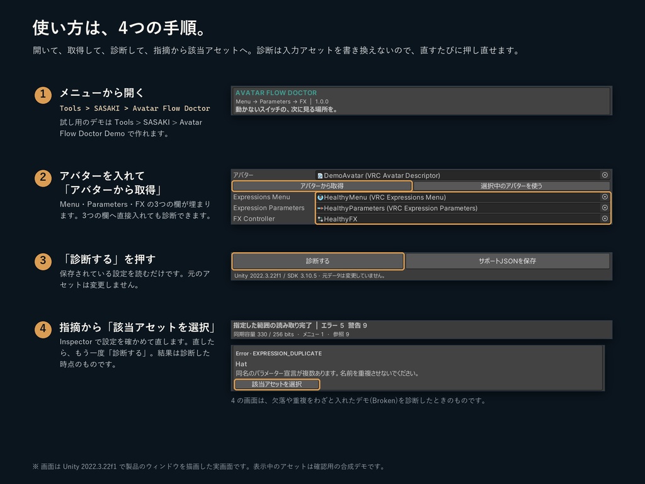The height and width of the screenshot is (484, 645).
Task: Click the Error · EXPRESSION_DUPLICATE heading
Action: click(x=278, y=354)
